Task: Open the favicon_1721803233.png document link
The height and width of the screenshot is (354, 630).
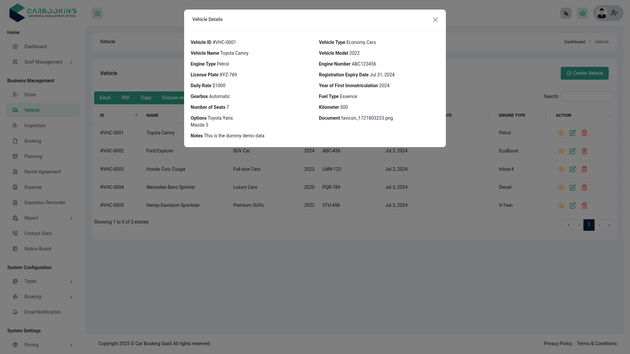Action: [x=367, y=118]
